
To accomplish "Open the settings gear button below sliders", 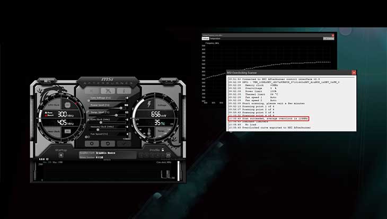I will [x=92, y=143].
